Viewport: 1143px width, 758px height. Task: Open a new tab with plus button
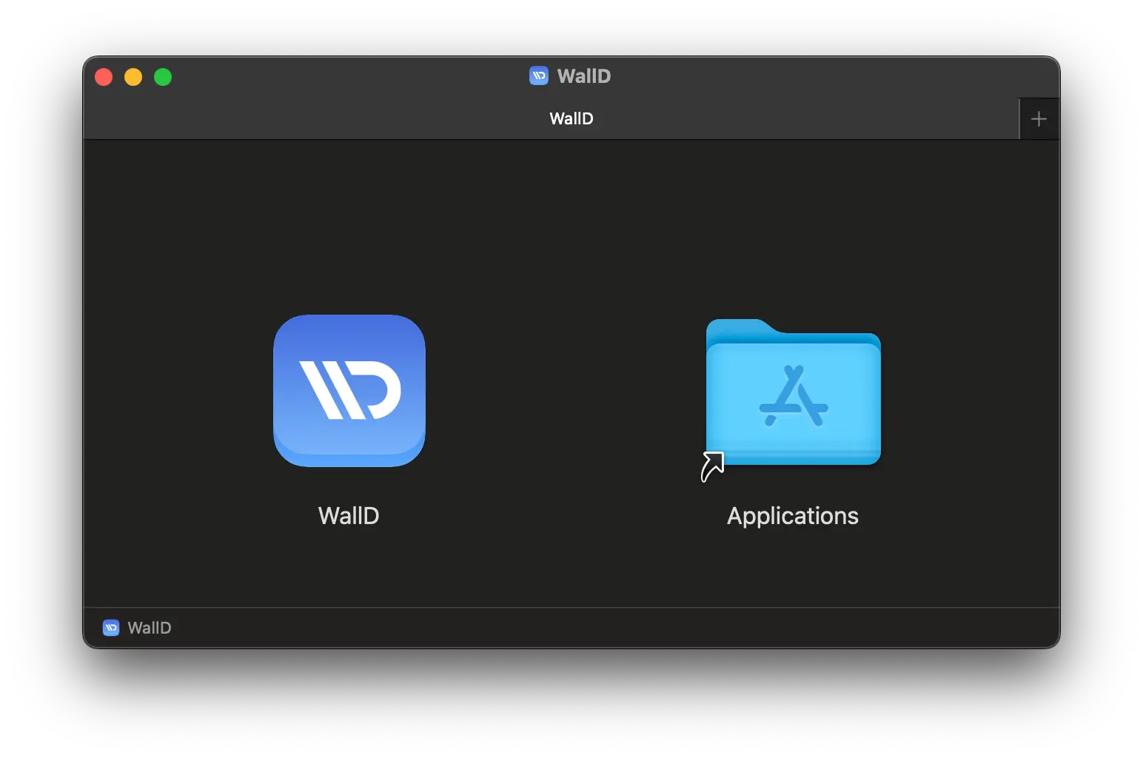click(1039, 118)
